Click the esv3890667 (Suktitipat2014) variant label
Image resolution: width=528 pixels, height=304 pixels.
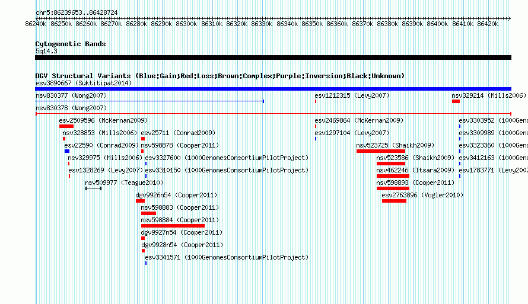click(84, 83)
